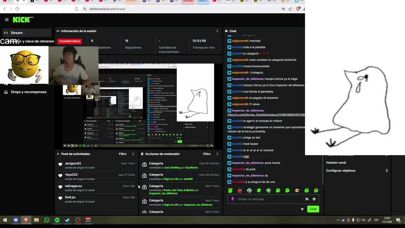The height and width of the screenshot is (228, 405).
Task: Click the ESP language indicator
Action: pyautogui.click(x=377, y=220)
